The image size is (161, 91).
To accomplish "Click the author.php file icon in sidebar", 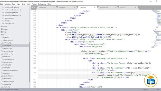I will 2,45.
